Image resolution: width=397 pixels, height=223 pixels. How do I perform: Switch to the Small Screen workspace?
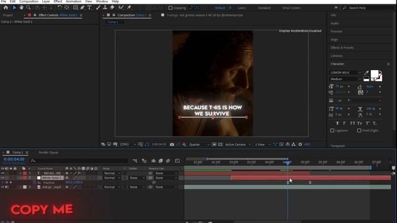(x=292, y=8)
